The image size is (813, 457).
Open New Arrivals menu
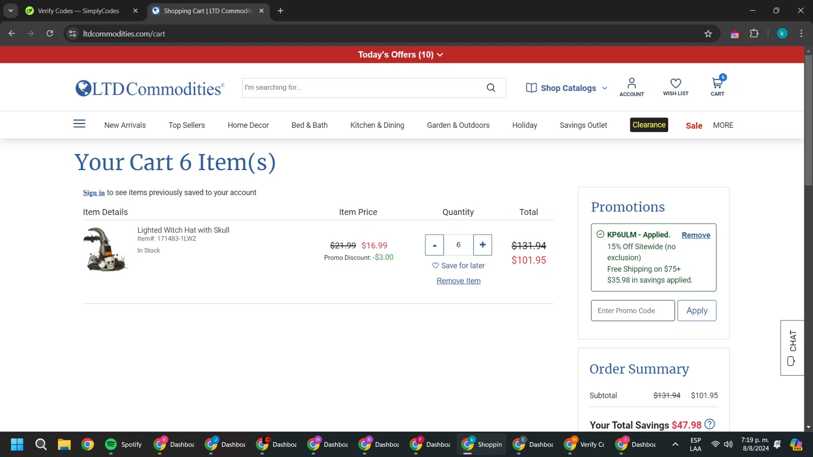(125, 125)
